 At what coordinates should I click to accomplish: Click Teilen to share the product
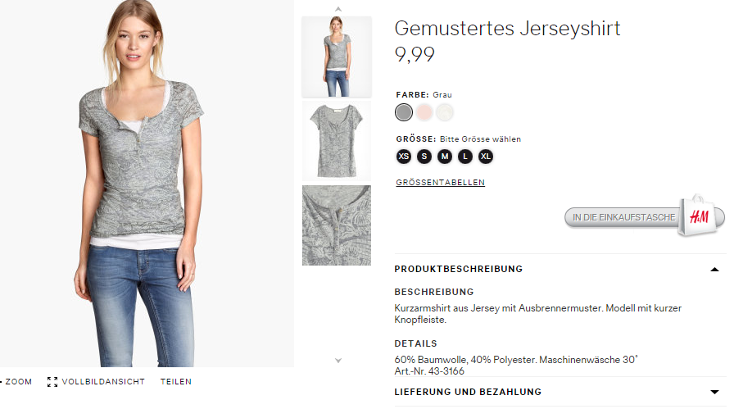[x=175, y=382]
